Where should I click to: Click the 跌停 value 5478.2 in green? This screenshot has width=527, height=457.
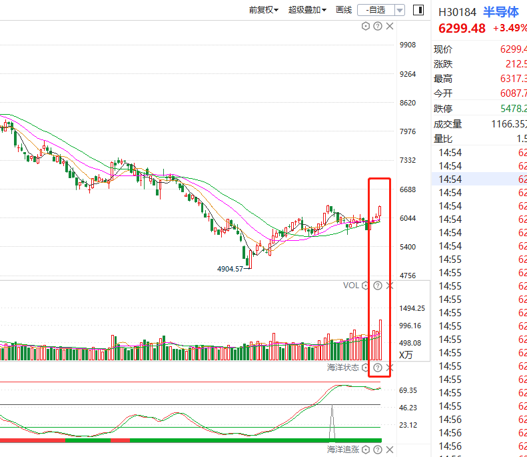point(514,108)
